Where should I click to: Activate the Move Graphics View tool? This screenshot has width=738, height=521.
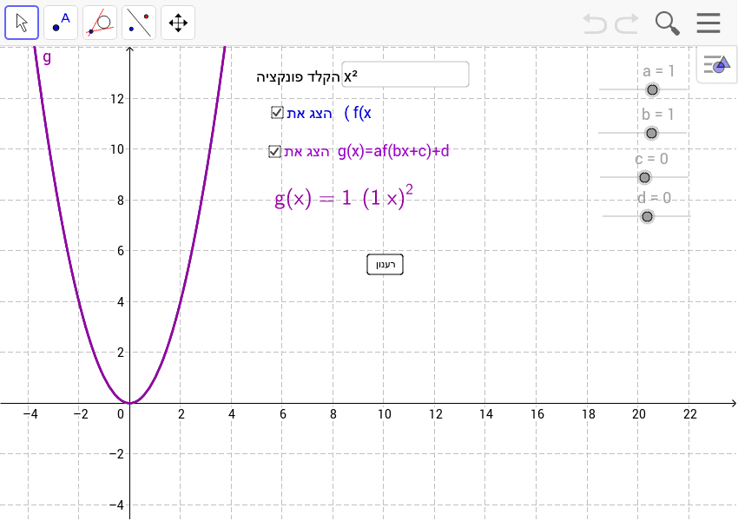(x=178, y=23)
